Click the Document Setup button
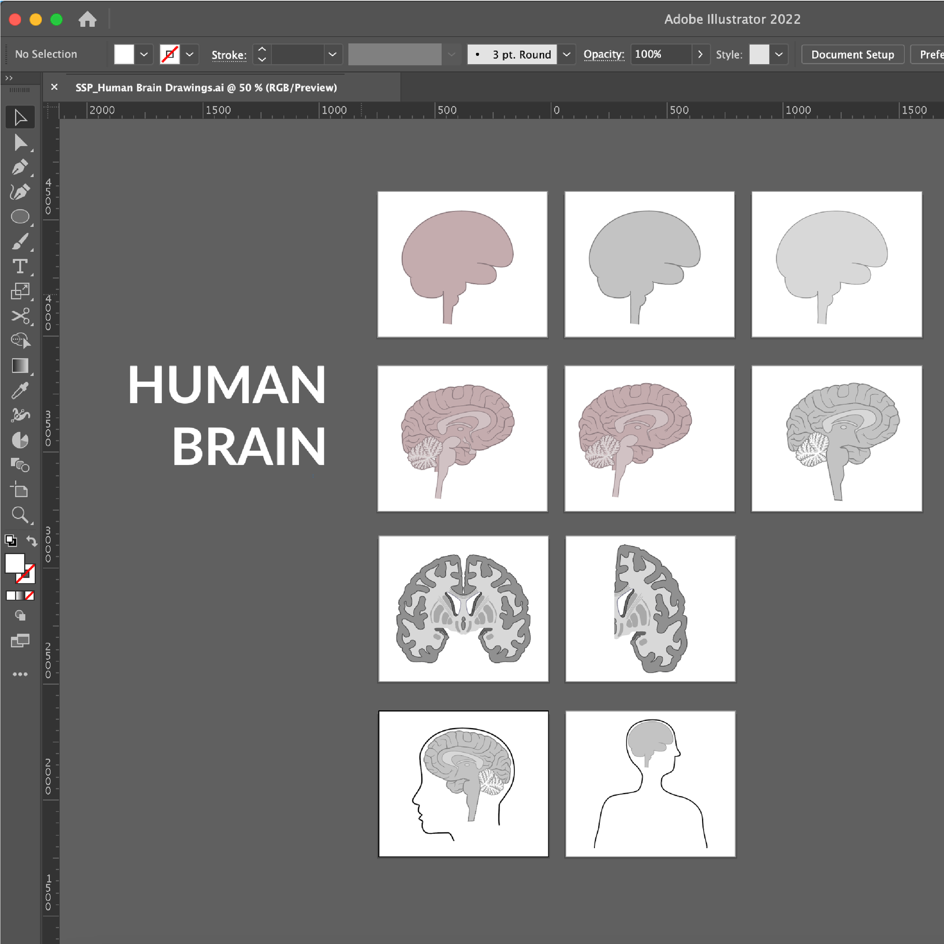 (852, 54)
